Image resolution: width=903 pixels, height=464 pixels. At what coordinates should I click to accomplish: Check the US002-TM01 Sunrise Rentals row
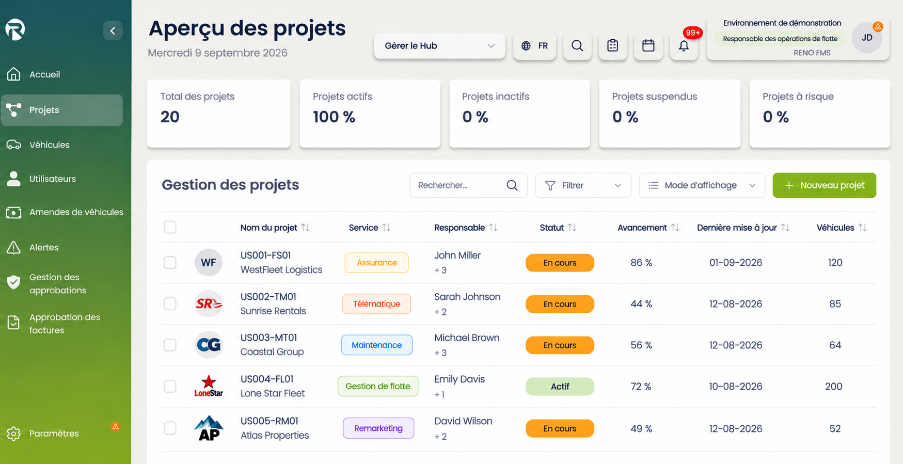pyautogui.click(x=170, y=304)
